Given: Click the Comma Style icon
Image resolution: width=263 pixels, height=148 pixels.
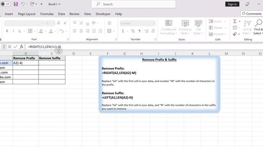Looking at the screenshot, I should tap(139, 31).
